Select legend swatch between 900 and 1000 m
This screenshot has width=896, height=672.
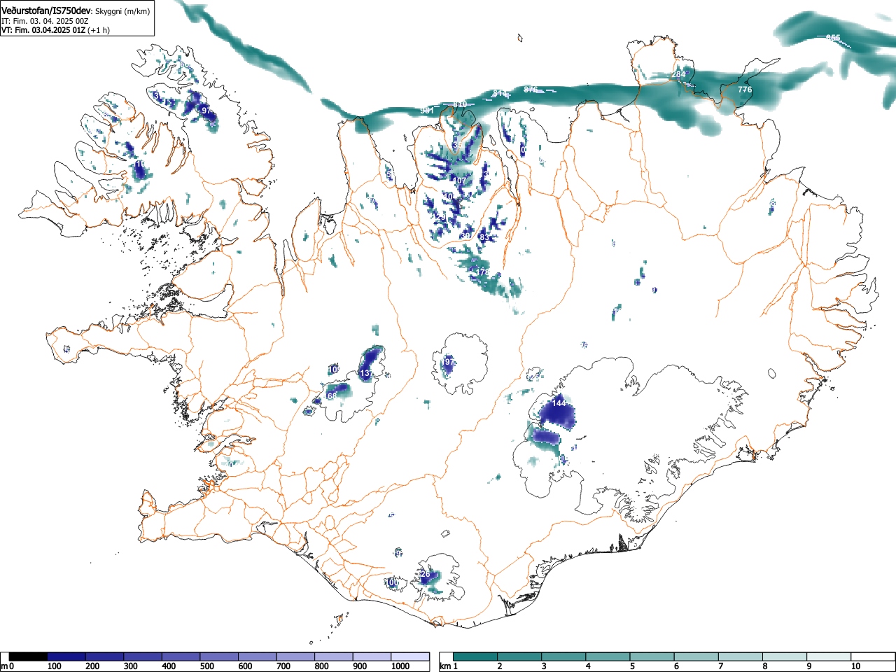pyautogui.click(x=372, y=657)
